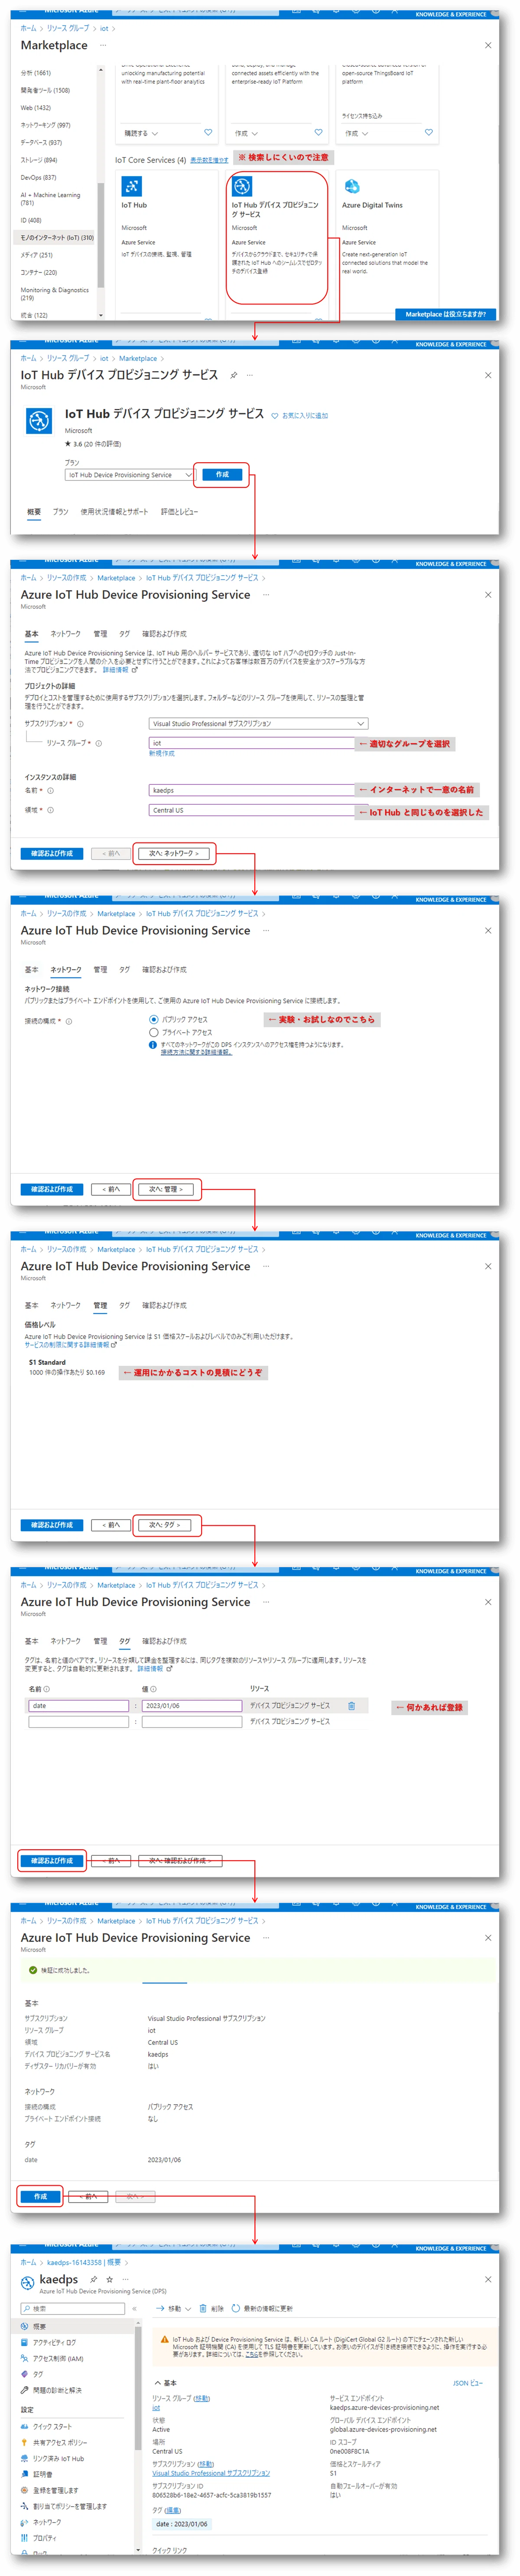Open アクセス制御 (IAM) in kaedps sidebar
This screenshot has width=520, height=2576.
tap(57, 2358)
